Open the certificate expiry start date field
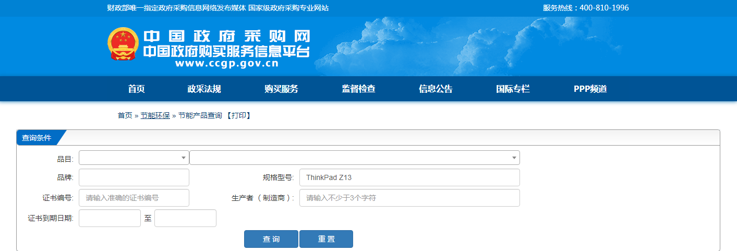 [x=110, y=218]
